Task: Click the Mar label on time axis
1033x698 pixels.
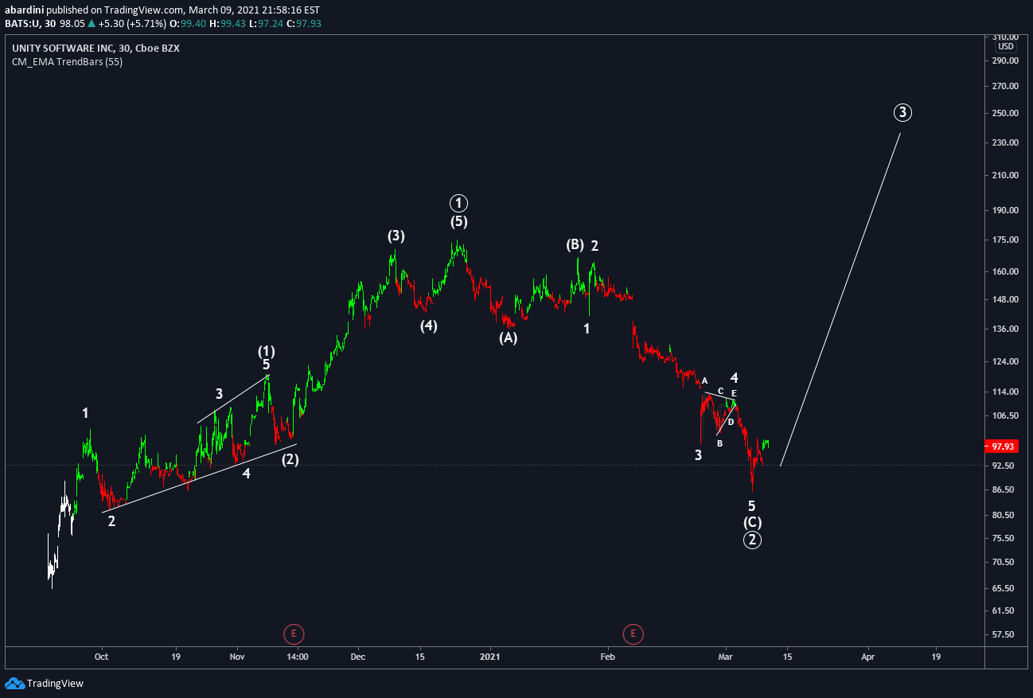Action: pos(725,657)
